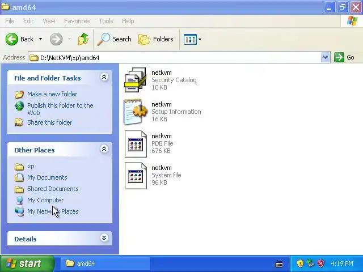Toggle the Folders tree pane
The width and height of the screenshot is (363, 272).
[155, 39]
